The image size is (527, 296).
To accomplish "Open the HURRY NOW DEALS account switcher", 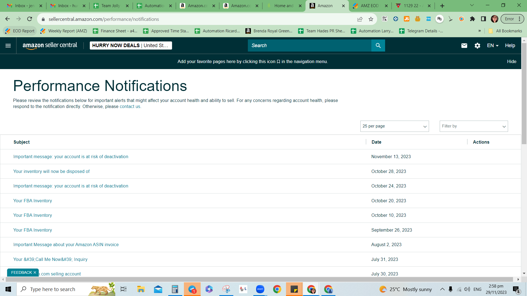I will (131, 45).
